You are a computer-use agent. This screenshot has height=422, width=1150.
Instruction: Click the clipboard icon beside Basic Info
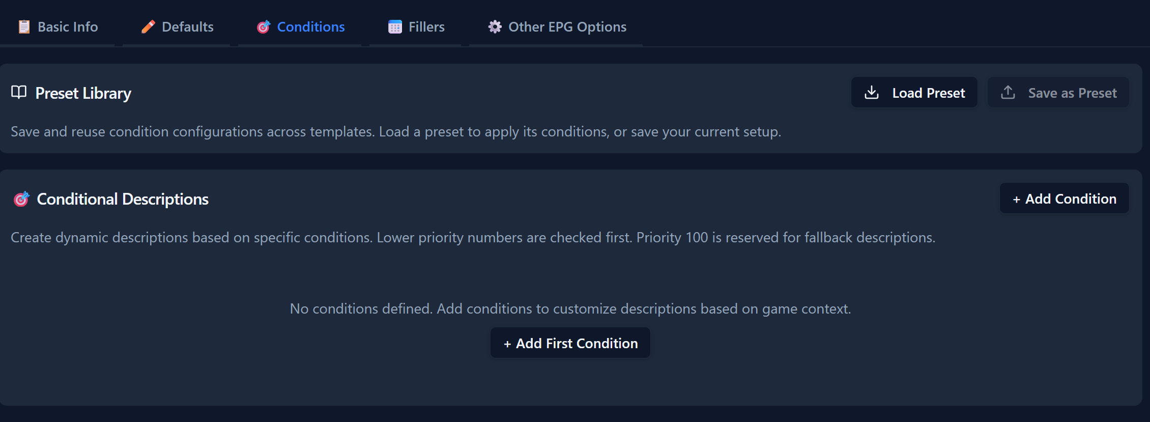pos(24,26)
